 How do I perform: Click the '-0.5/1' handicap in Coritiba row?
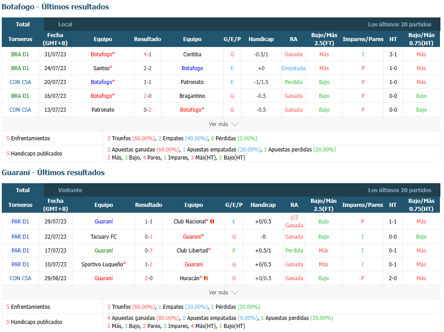click(x=261, y=55)
